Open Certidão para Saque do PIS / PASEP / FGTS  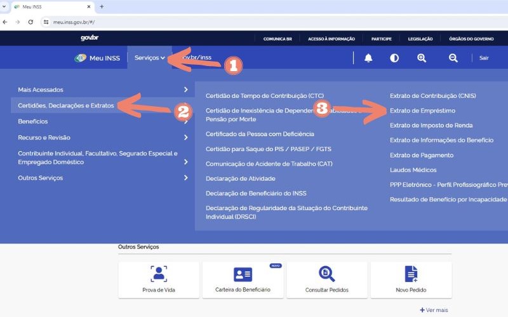click(269, 149)
